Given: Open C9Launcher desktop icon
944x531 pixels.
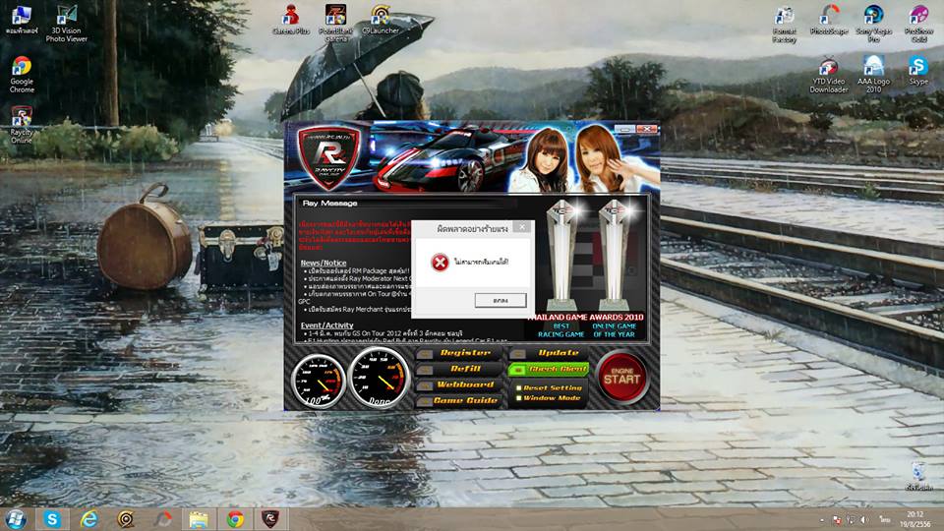Looking at the screenshot, I should [381, 20].
